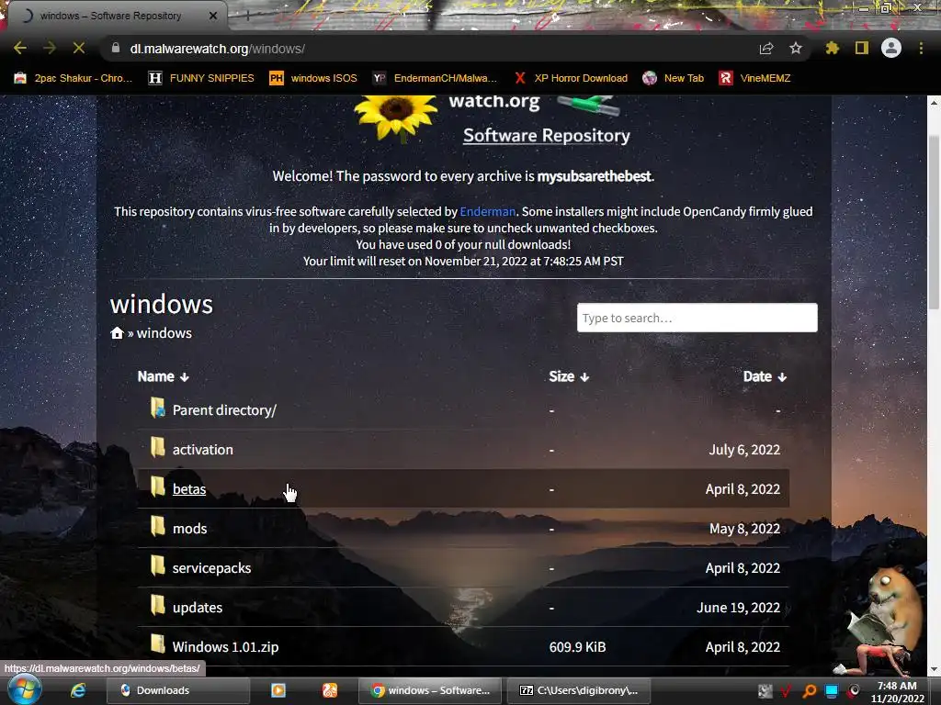Toggle the browser side panel icon
941x705 pixels.
point(862,48)
